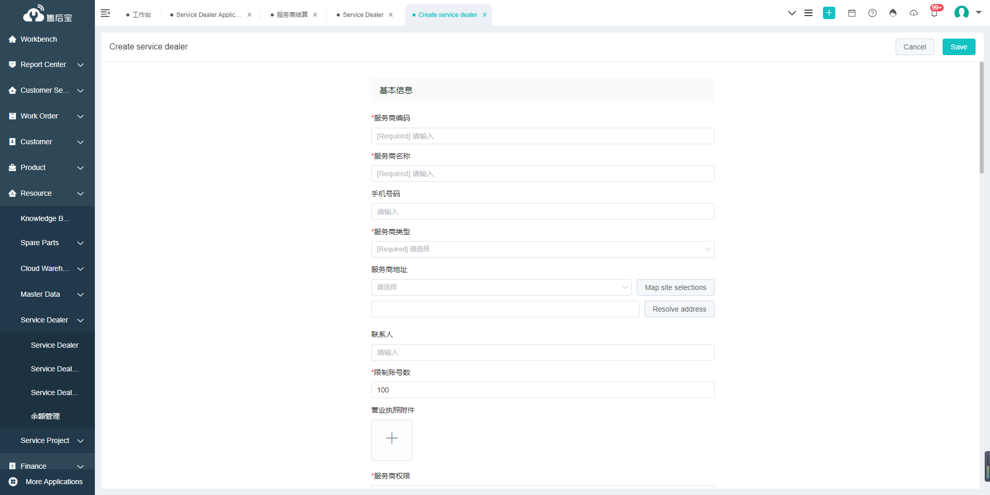Click the Report Center sidebar icon
Viewport: 990px width, 495px height.
coord(12,64)
